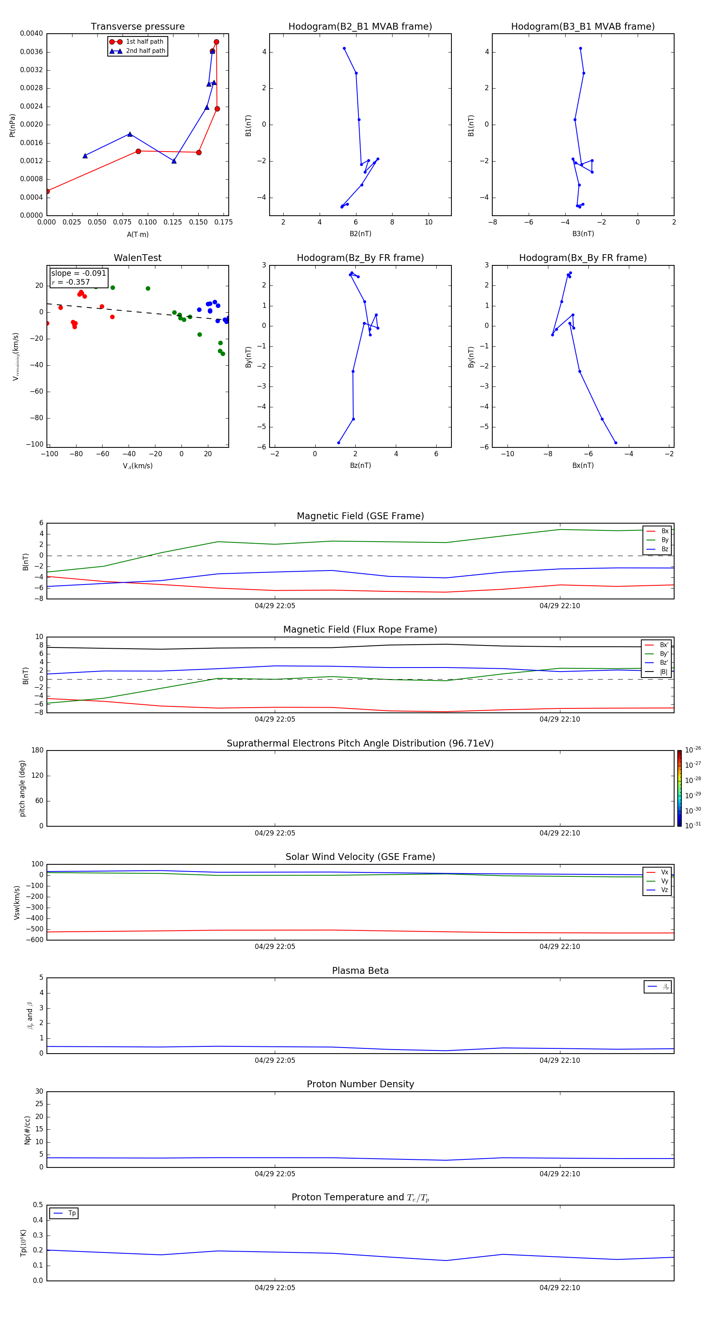Click the "Vremaining(km/s)" y-axis label
This screenshot has height=1323, width=721.
click(16, 356)
